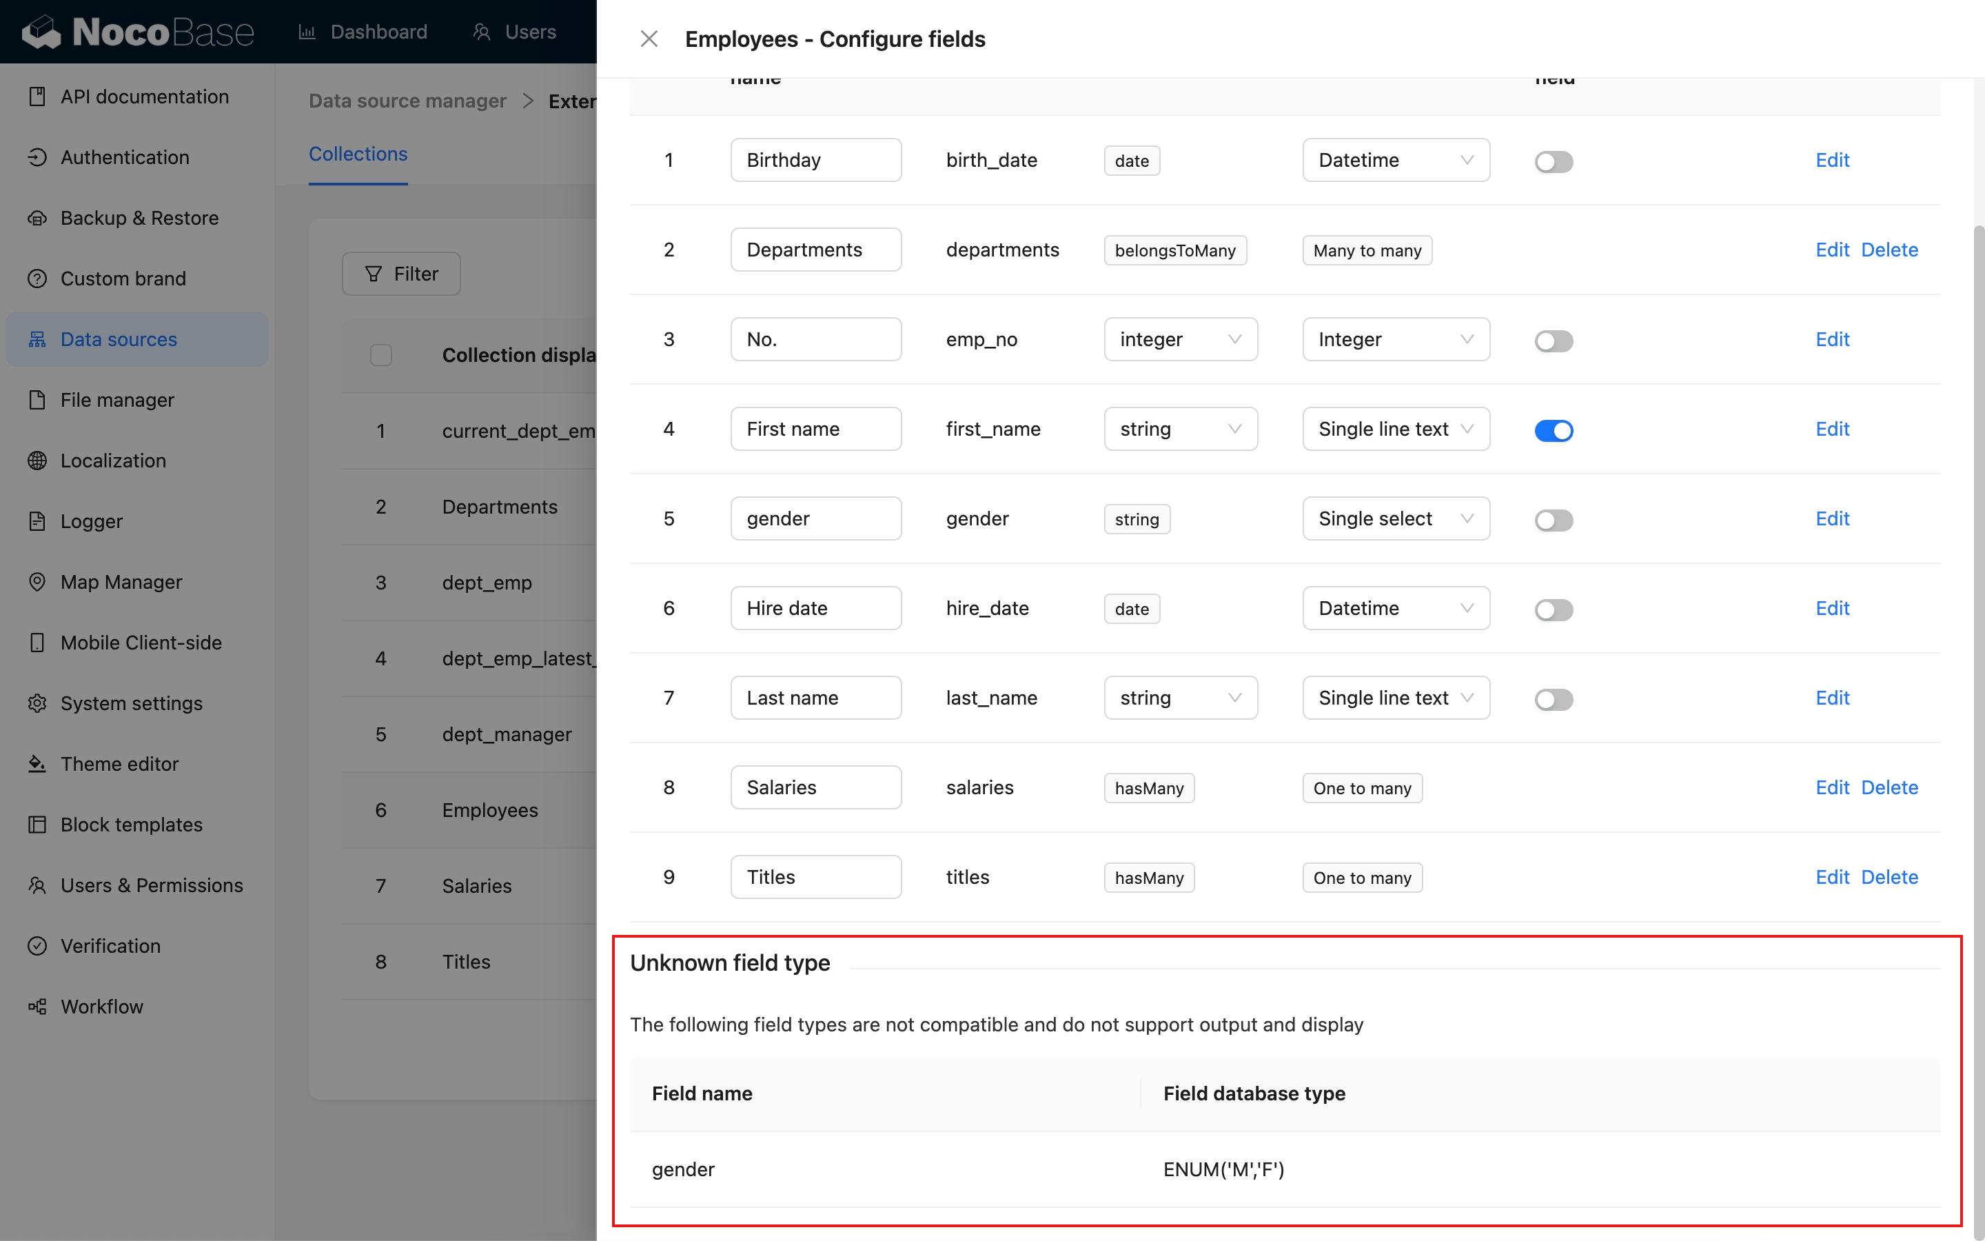Click the Employees collection row
The width and height of the screenshot is (1985, 1241).
pos(469,810)
